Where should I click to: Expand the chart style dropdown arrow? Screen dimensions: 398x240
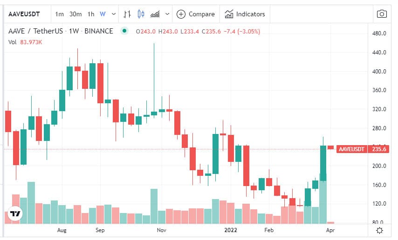pos(167,14)
